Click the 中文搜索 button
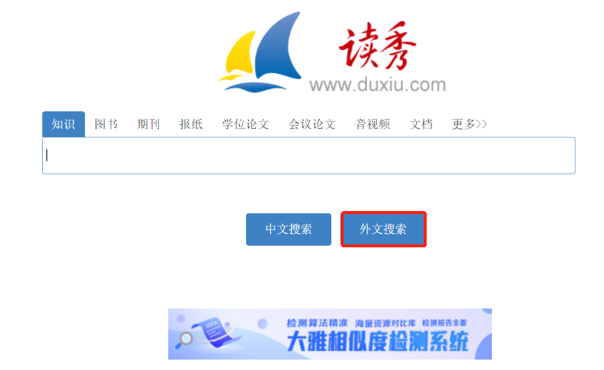The width and height of the screenshot is (604, 370). pyautogui.click(x=288, y=229)
